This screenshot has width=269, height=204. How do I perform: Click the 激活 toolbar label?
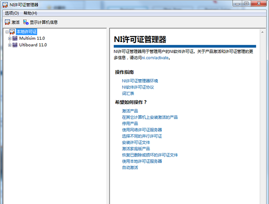point(15,22)
